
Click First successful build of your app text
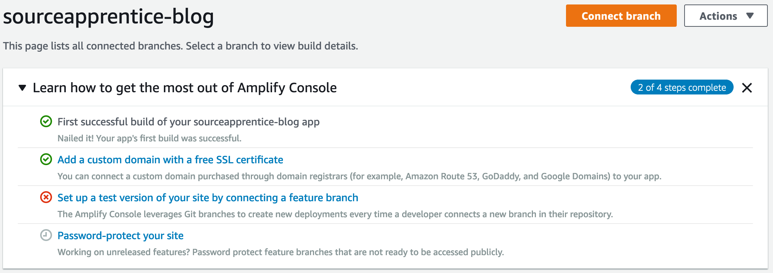click(x=188, y=122)
